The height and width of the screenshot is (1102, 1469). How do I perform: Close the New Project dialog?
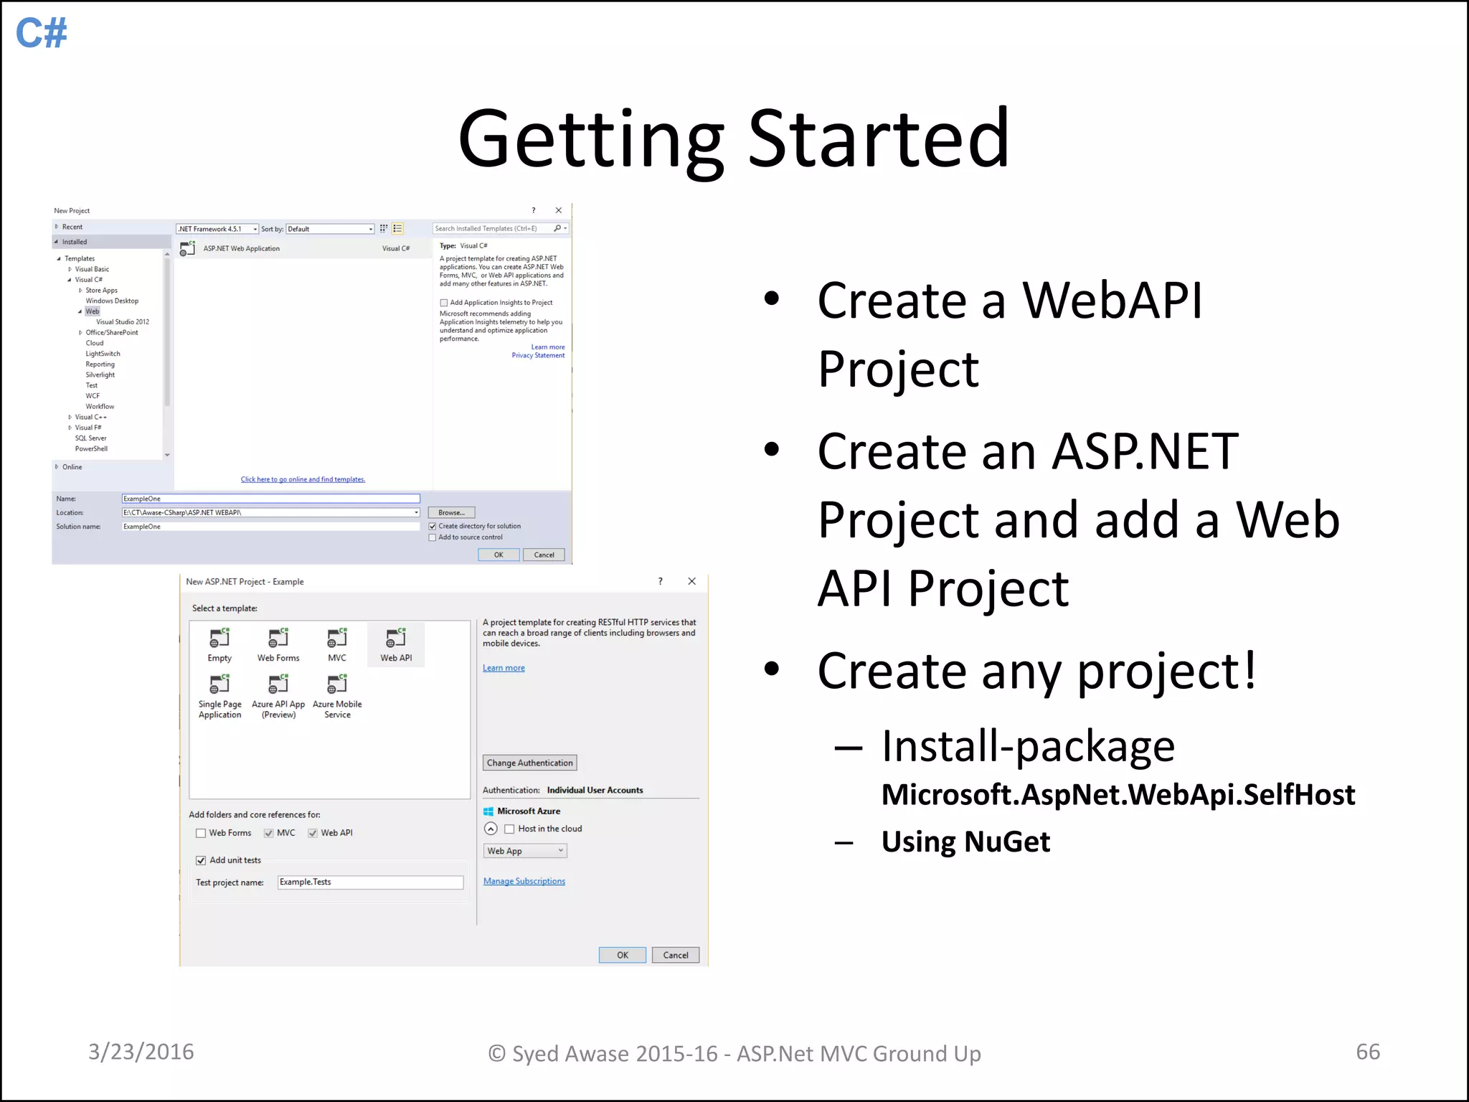point(558,210)
